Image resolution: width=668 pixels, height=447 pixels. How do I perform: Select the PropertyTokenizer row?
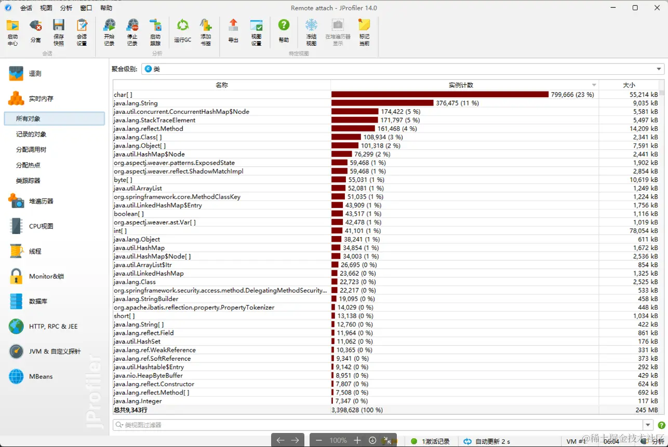[385, 307]
